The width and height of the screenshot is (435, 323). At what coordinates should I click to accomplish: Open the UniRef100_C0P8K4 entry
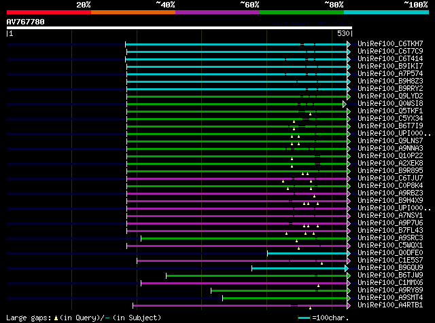coord(390,186)
